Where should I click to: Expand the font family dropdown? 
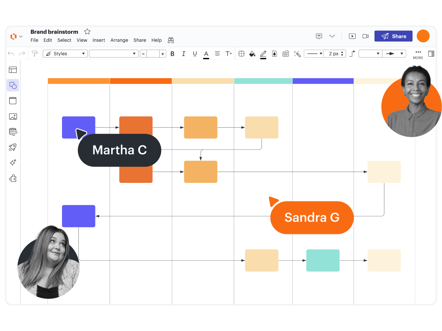[114, 53]
